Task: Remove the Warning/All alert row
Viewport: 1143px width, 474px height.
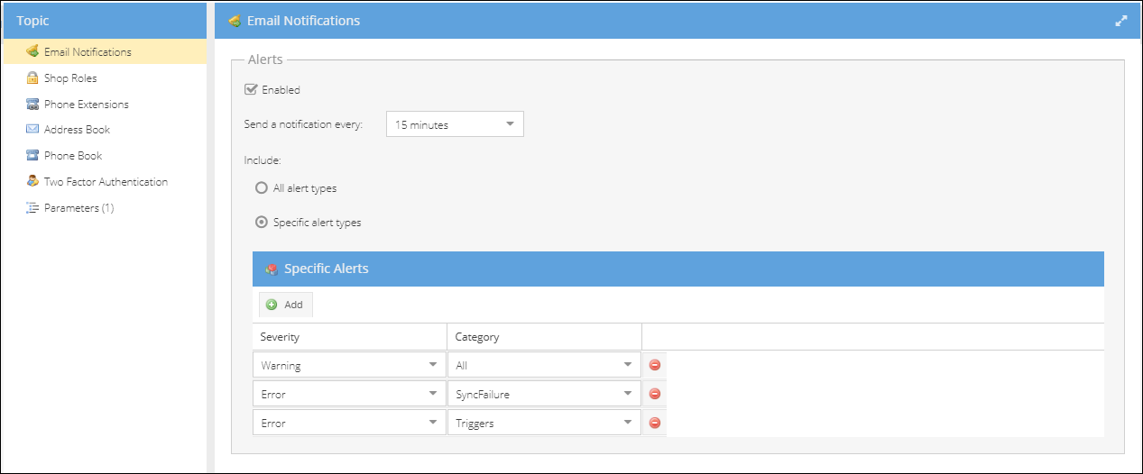Action: 655,365
